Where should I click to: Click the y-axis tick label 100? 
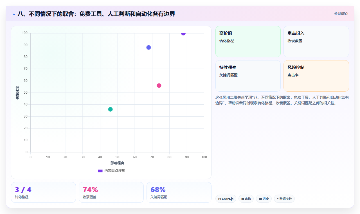tap(25, 33)
